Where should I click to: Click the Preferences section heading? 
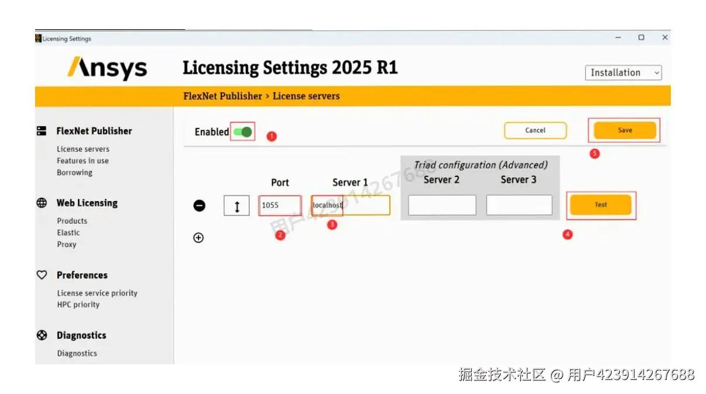(82, 275)
